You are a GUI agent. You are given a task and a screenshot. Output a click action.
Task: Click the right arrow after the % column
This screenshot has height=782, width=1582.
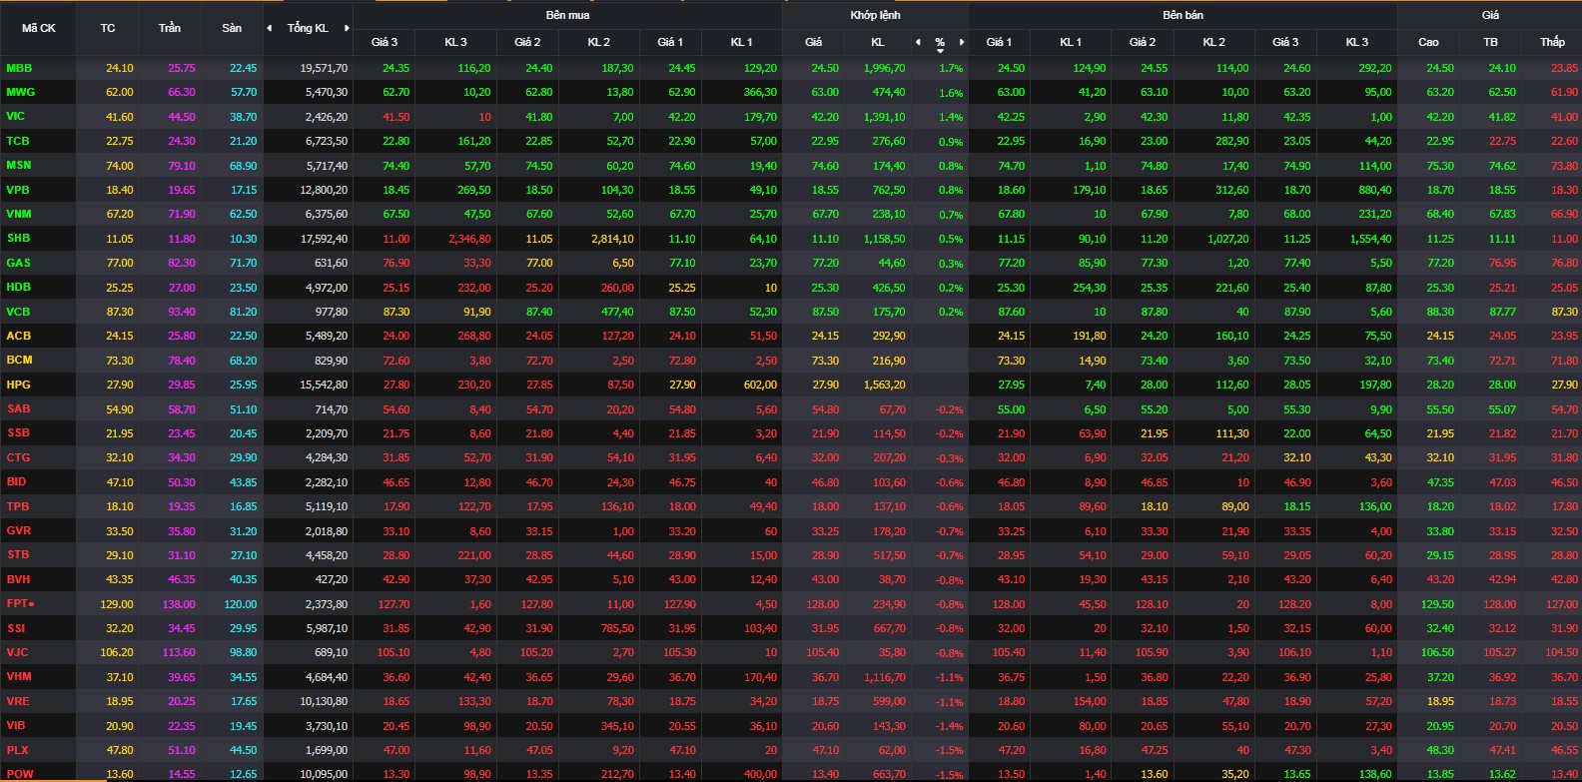(962, 42)
